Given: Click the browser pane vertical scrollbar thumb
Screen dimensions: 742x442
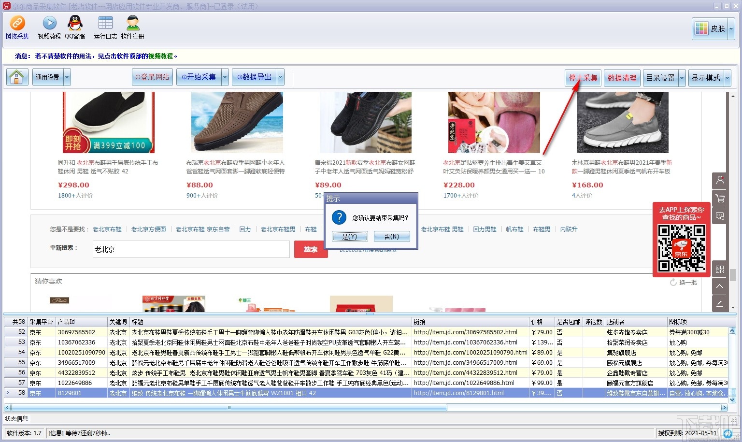Looking at the screenshot, I should pyautogui.click(x=733, y=274).
